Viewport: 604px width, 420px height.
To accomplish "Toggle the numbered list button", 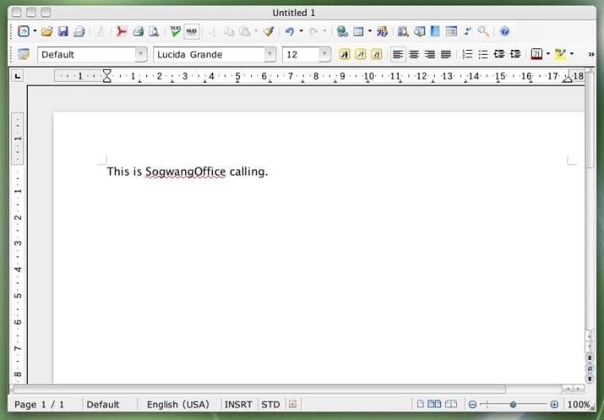I will tap(467, 54).
